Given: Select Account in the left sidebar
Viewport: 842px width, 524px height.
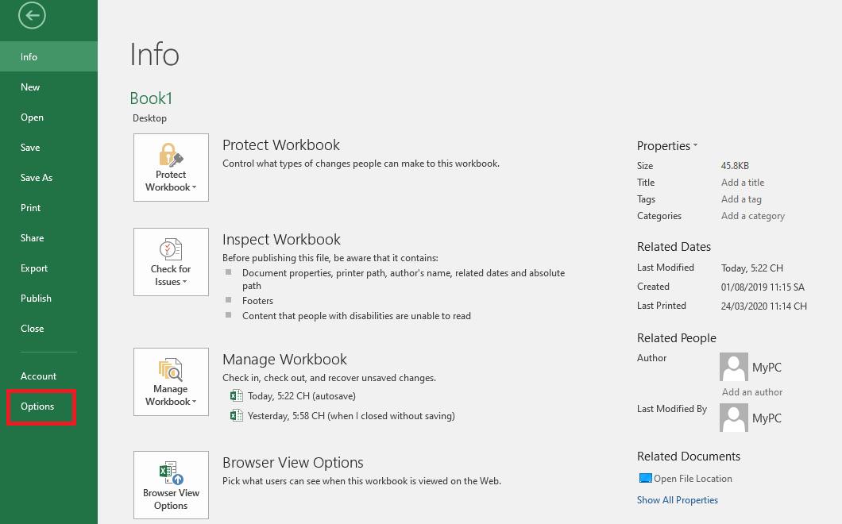Looking at the screenshot, I should pos(39,376).
